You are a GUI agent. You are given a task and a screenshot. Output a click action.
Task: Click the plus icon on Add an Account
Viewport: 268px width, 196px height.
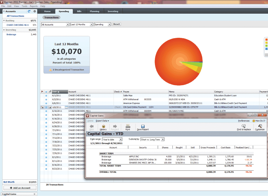(x=11, y=188)
